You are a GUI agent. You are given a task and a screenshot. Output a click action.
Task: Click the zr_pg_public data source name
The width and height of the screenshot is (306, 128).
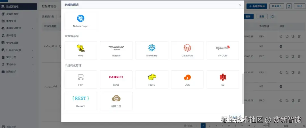tap(51, 87)
